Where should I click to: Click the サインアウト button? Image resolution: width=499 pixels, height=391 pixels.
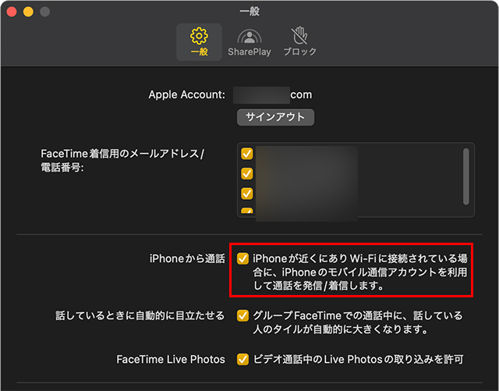(275, 117)
